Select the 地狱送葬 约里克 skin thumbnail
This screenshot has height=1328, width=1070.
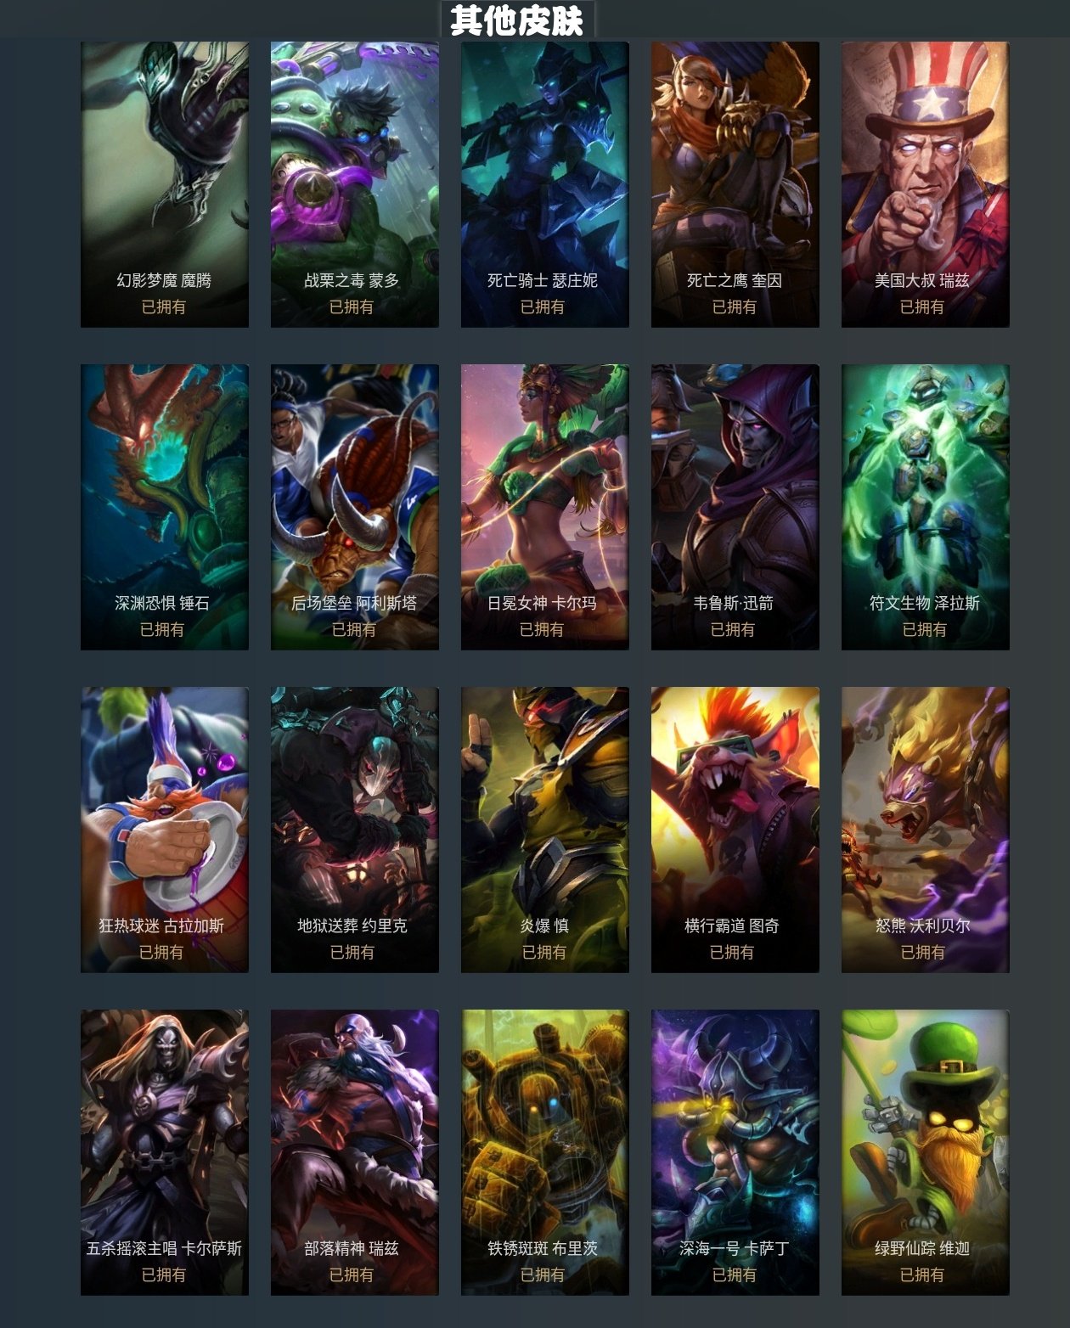click(355, 830)
